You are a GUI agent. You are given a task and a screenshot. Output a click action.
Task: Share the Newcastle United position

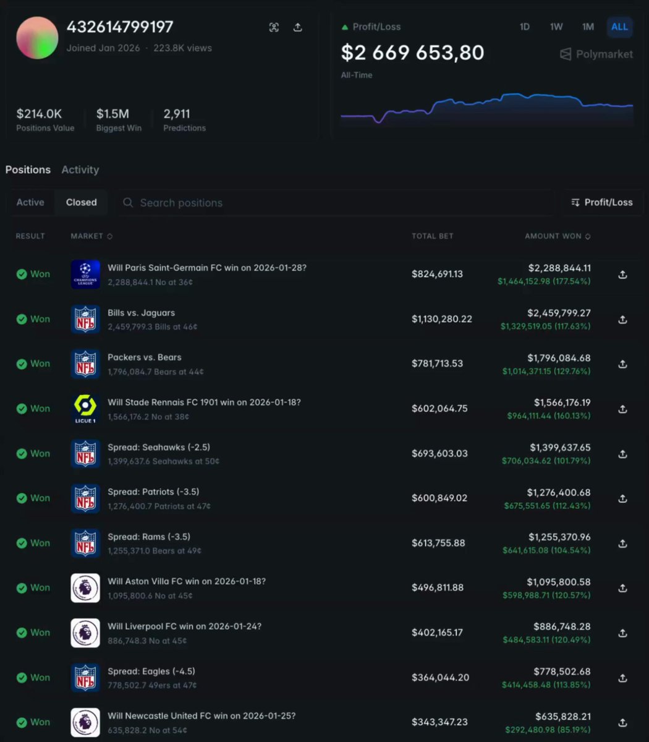[x=622, y=723]
